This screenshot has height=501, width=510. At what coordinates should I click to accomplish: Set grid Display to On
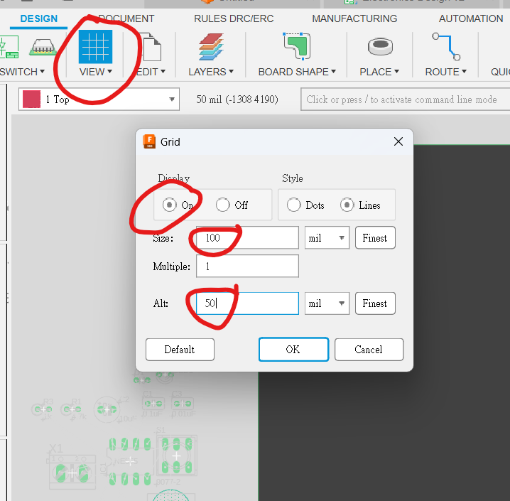170,205
